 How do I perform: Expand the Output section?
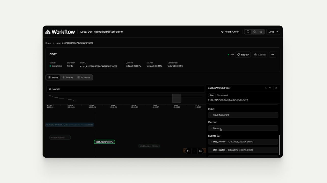243,128
